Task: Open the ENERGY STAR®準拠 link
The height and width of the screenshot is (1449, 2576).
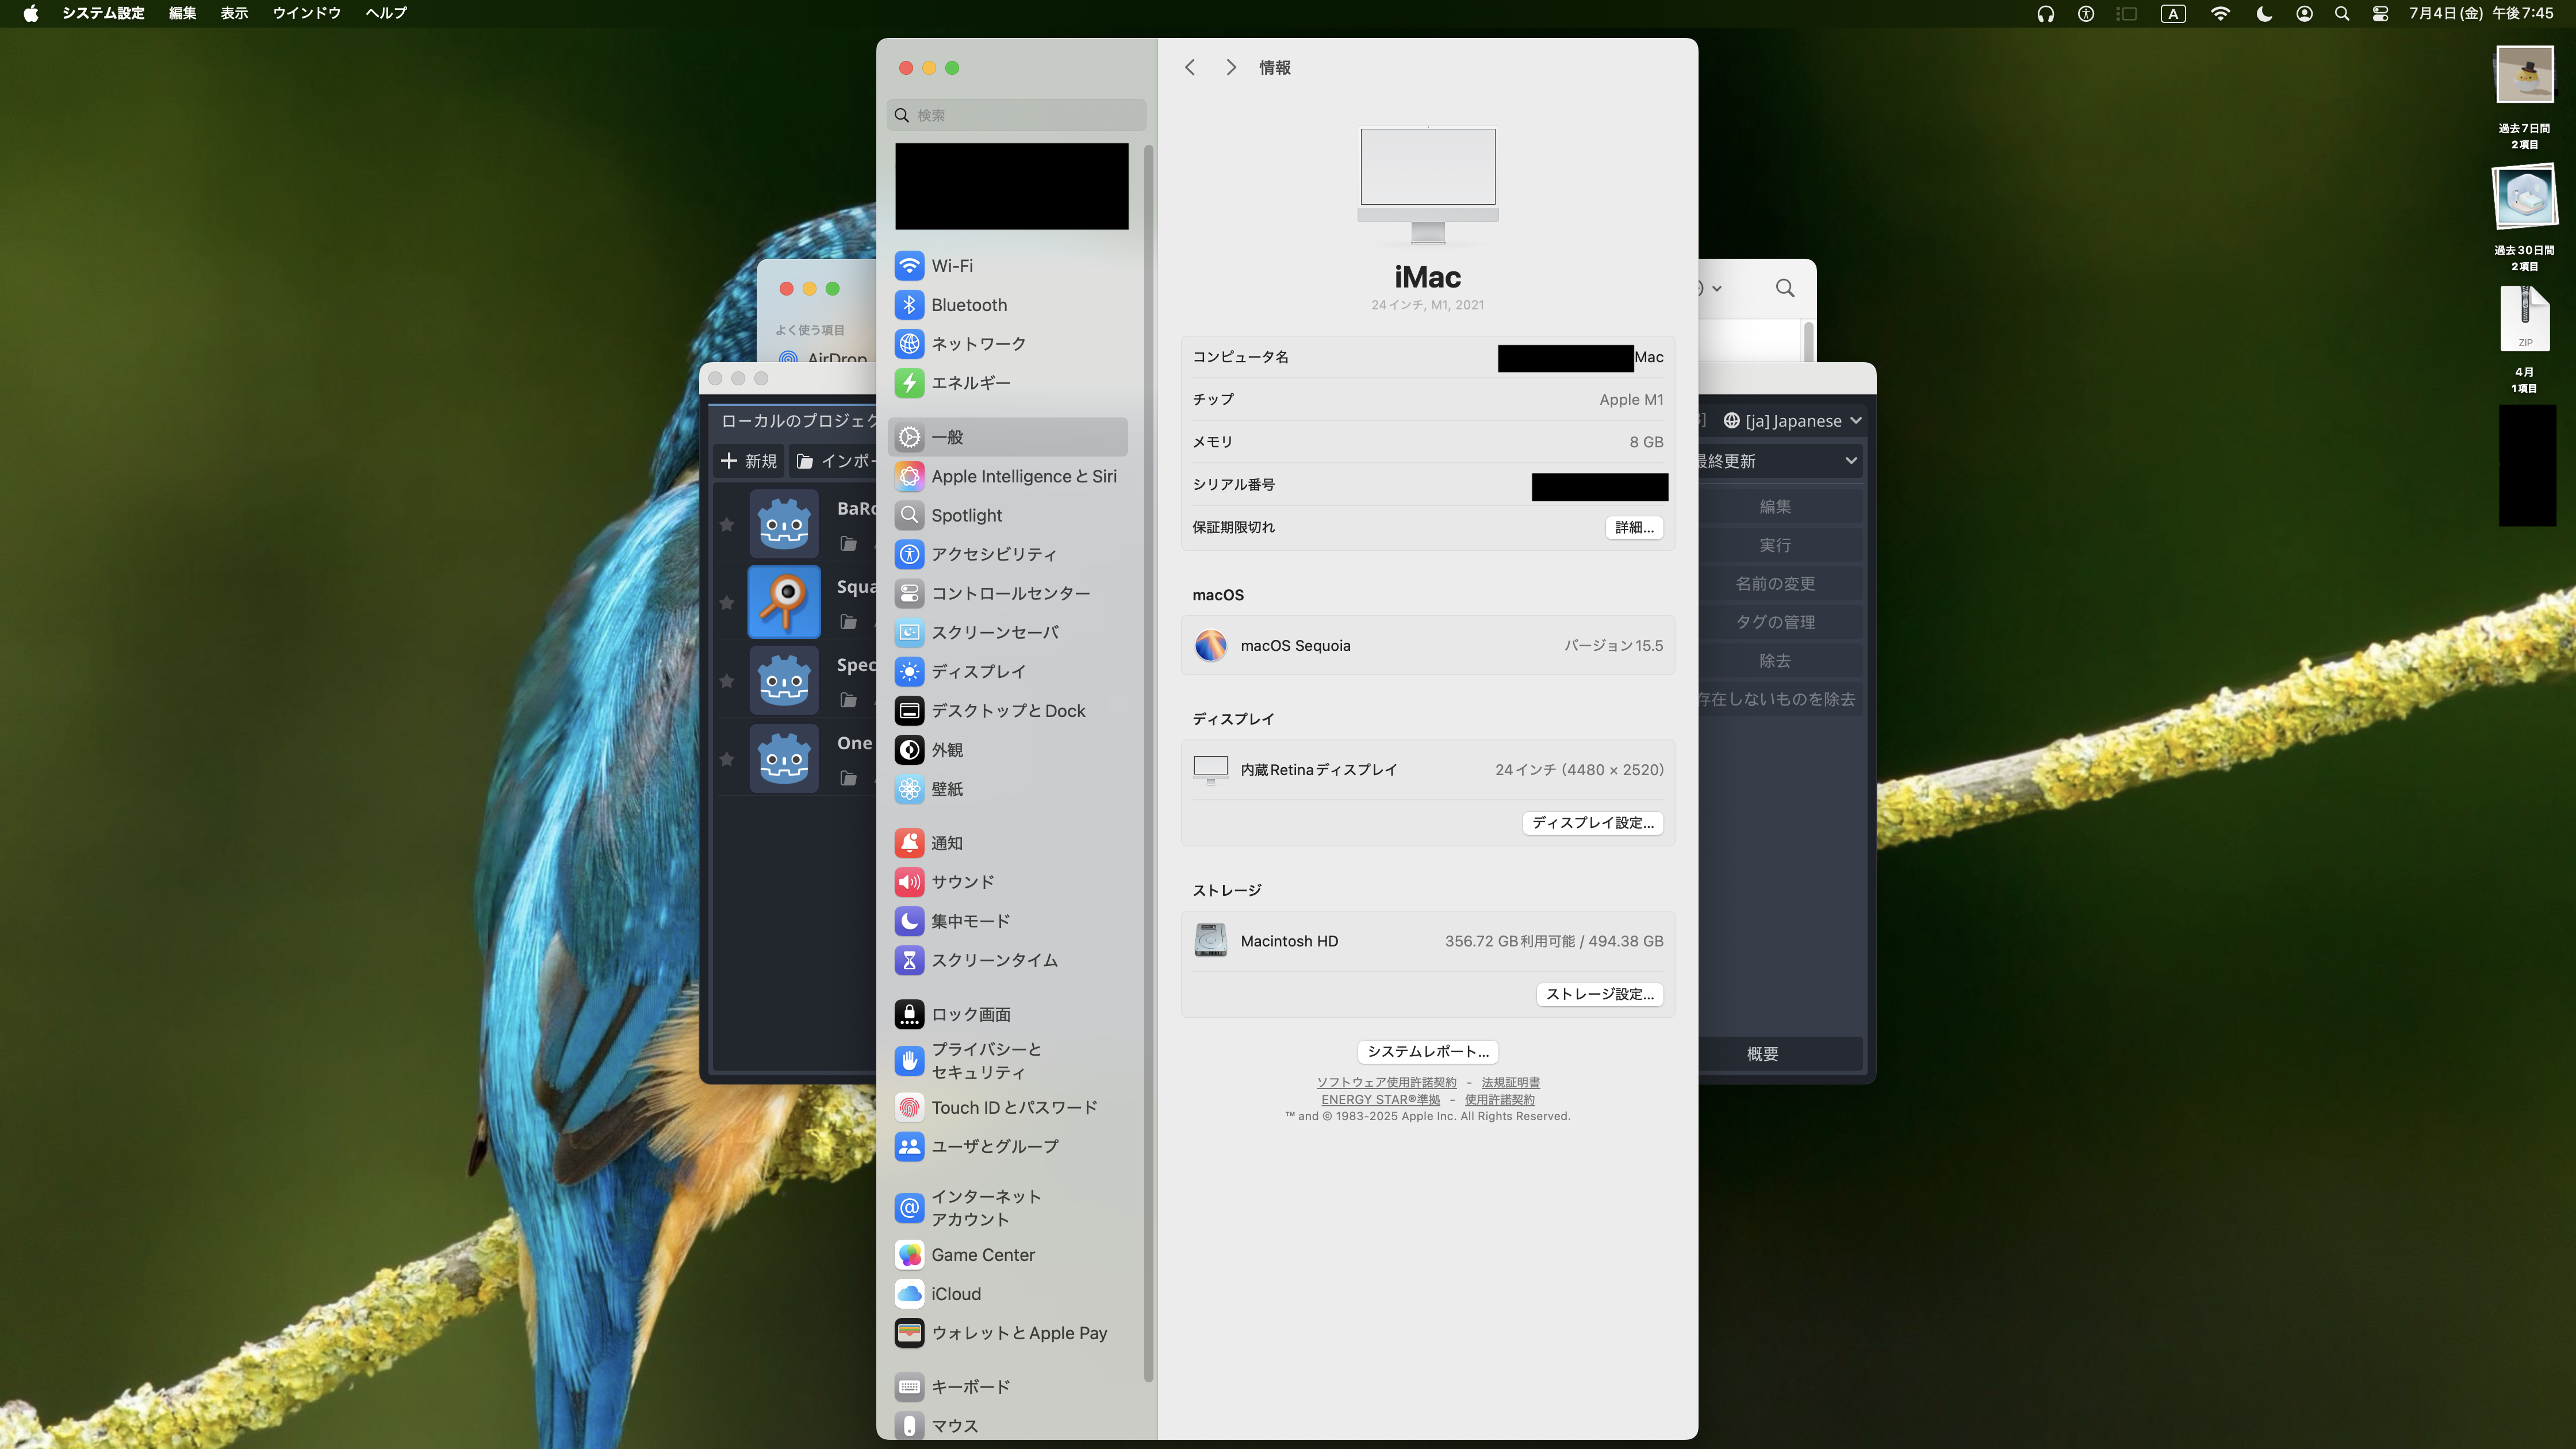Action: pos(1381,1100)
